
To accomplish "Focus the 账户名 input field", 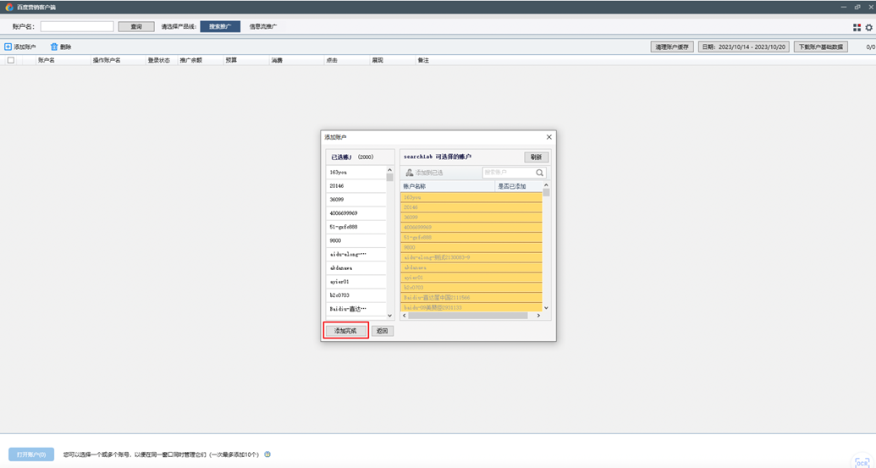I will click(x=77, y=27).
